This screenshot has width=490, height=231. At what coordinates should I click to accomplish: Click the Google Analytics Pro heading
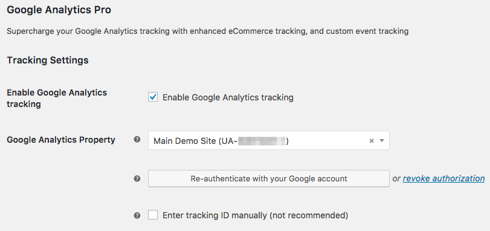(x=59, y=10)
